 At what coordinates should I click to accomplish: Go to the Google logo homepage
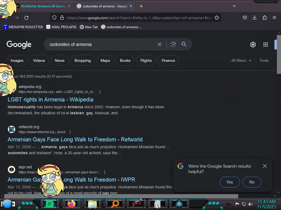point(19,45)
